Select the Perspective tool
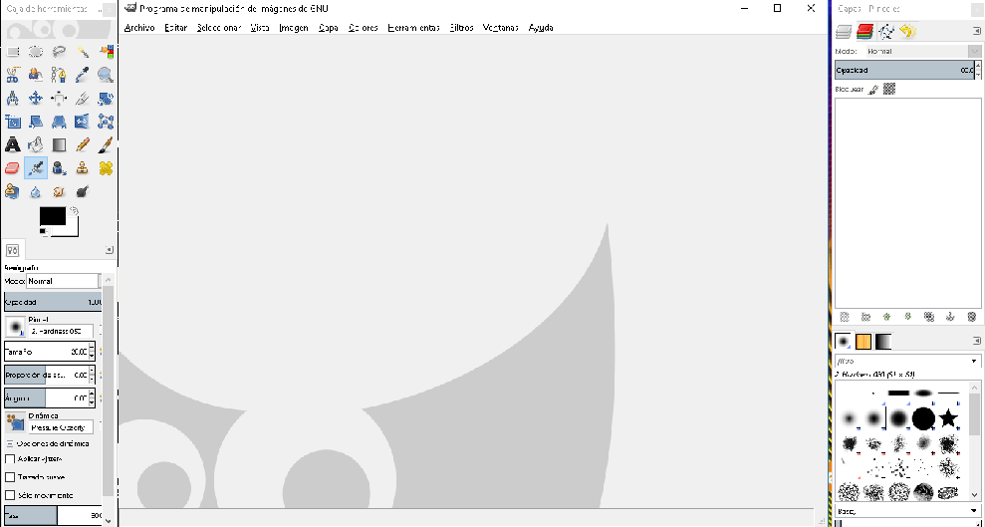 click(59, 122)
